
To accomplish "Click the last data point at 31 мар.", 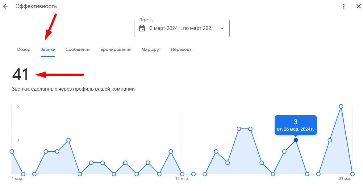I will [353, 174].
